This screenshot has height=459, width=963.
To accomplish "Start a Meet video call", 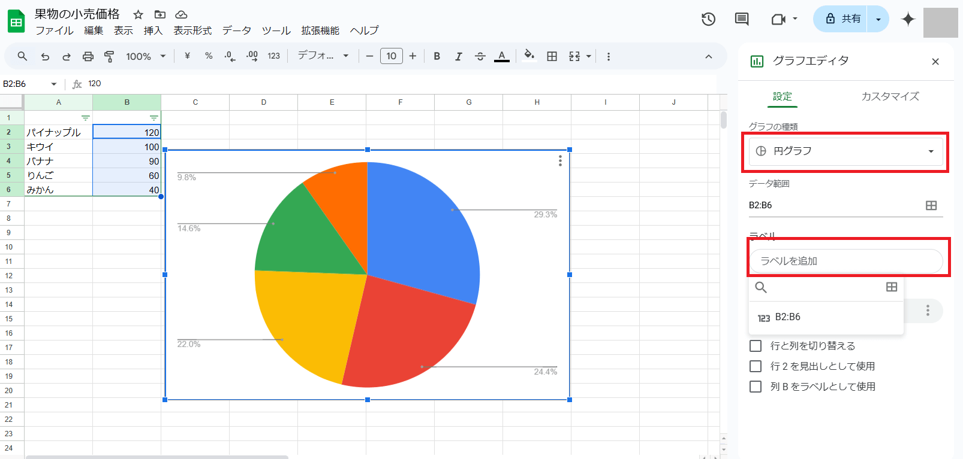I will coord(778,19).
